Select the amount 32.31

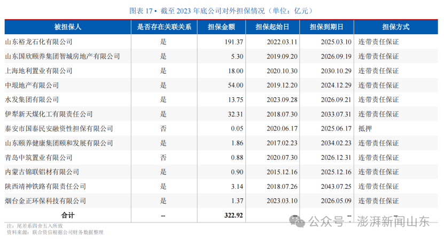[x=236, y=114]
